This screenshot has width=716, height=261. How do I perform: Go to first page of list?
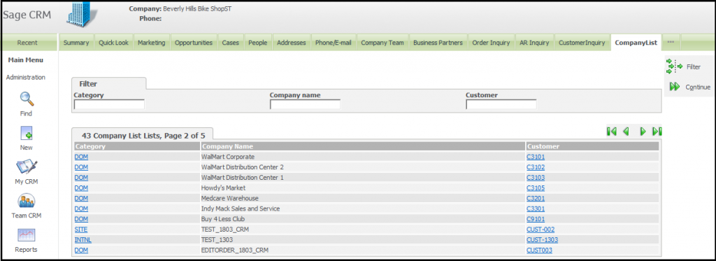612,132
